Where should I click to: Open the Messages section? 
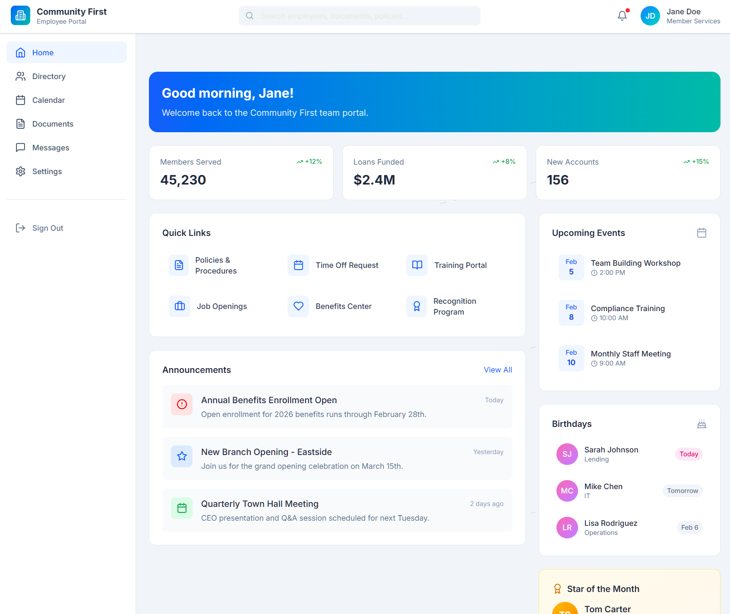[x=51, y=147]
